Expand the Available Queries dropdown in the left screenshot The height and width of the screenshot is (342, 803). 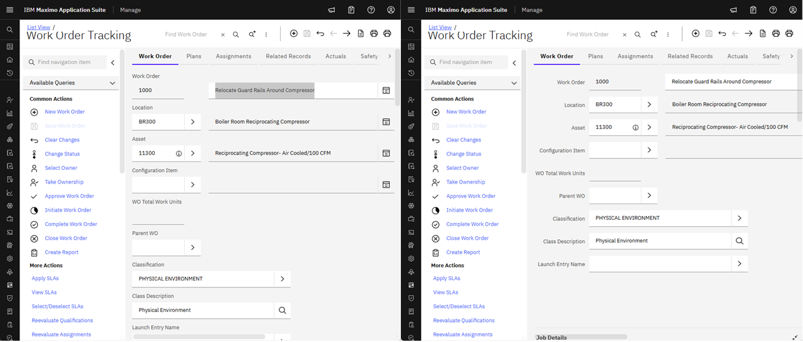tap(112, 83)
